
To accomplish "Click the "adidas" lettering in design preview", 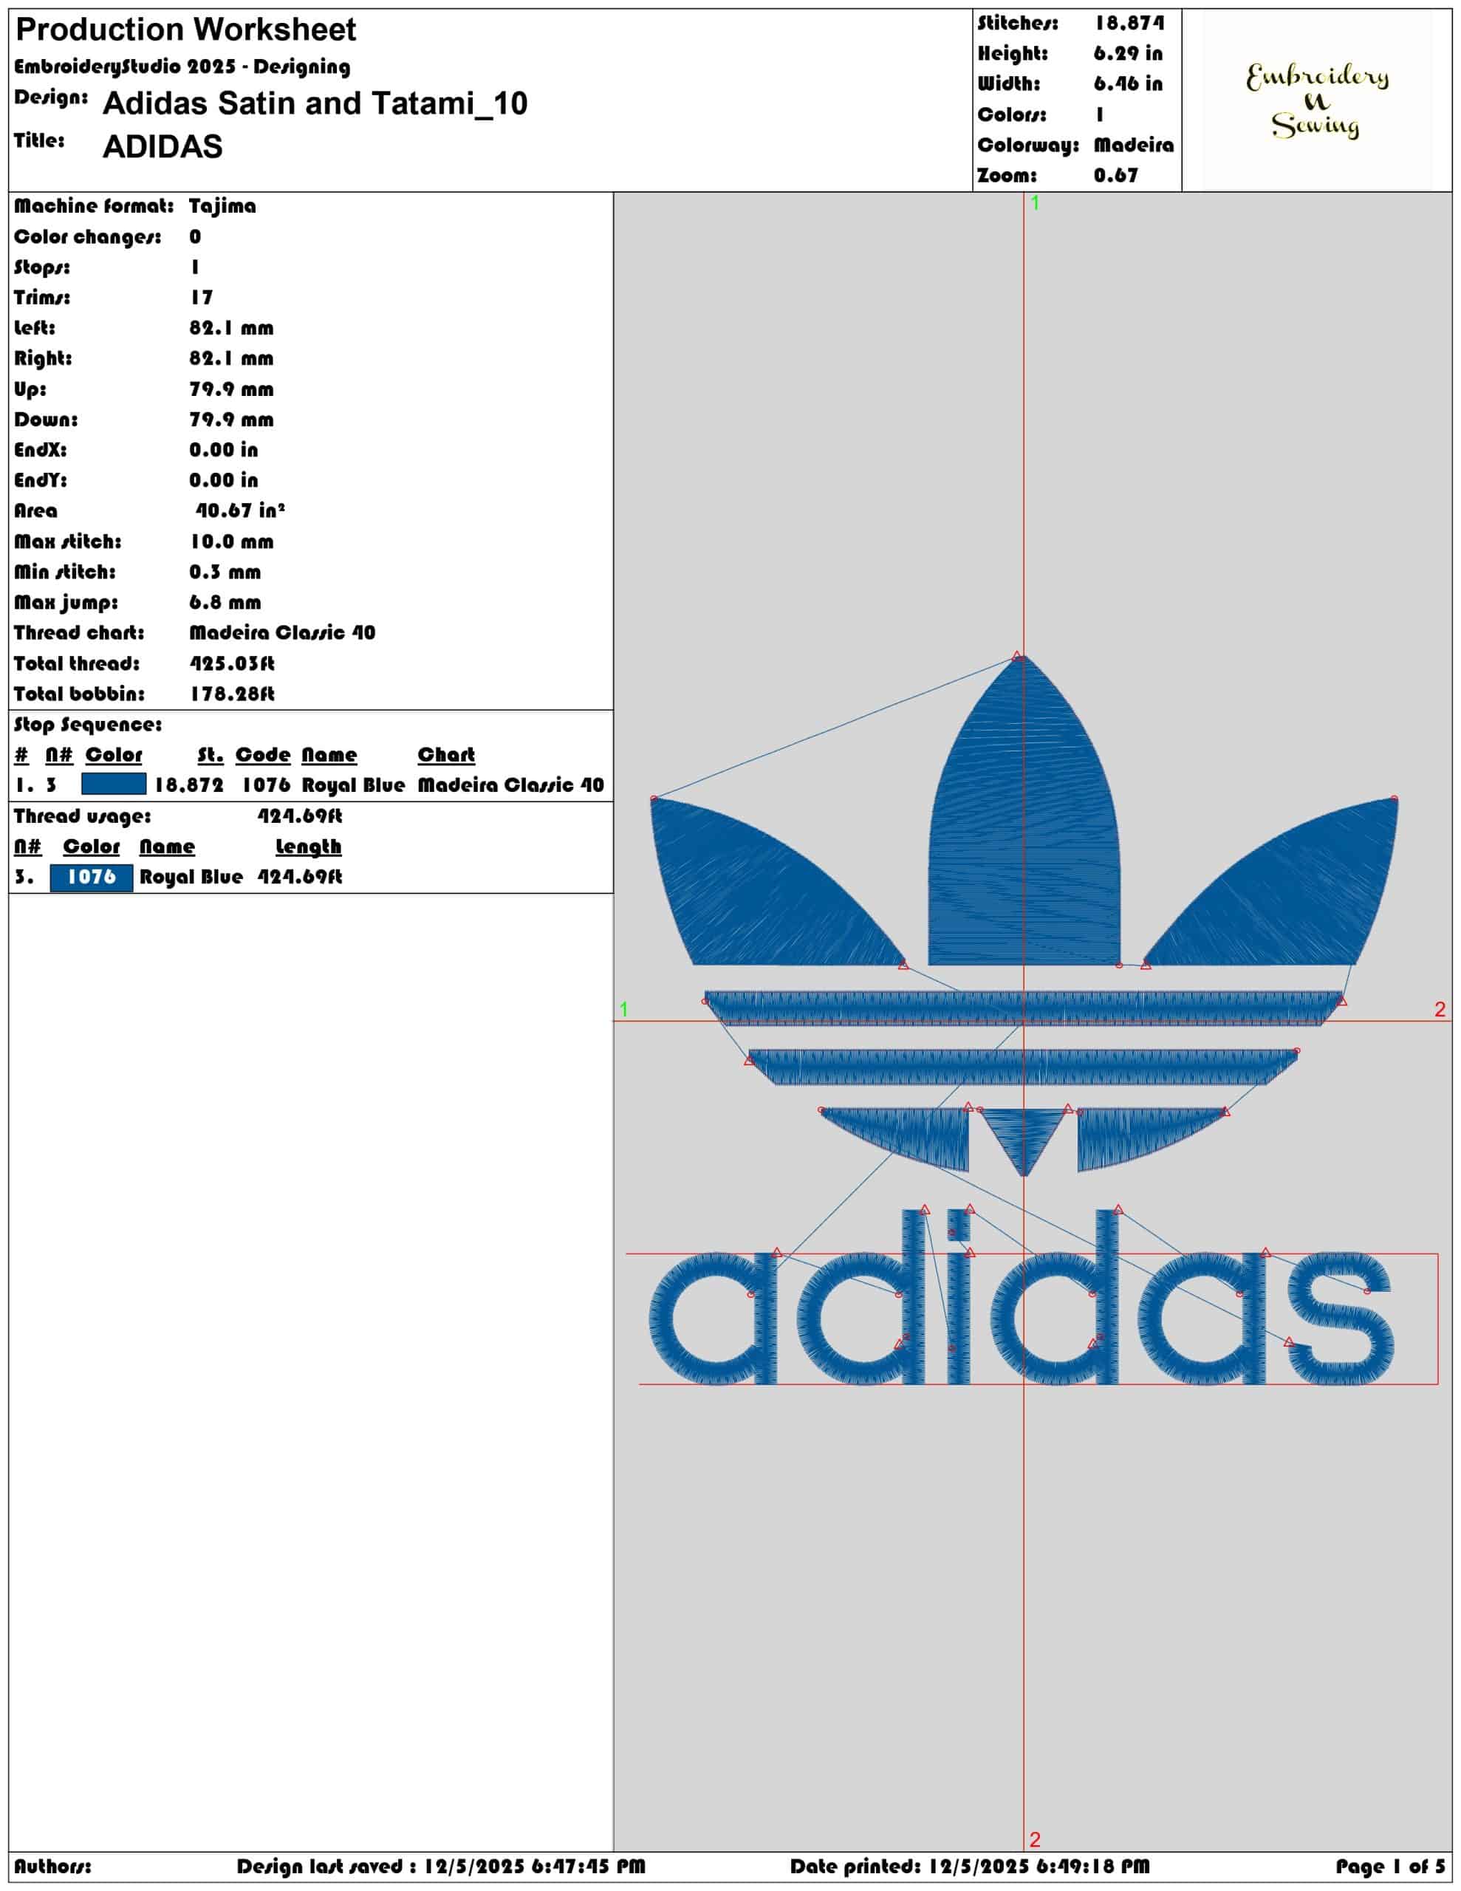I will (1022, 1299).
